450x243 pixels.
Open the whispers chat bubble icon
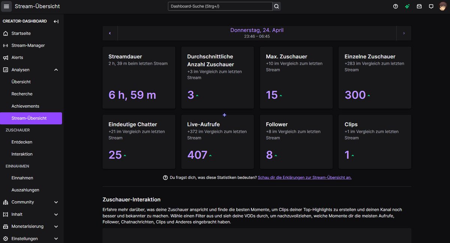click(430, 6)
